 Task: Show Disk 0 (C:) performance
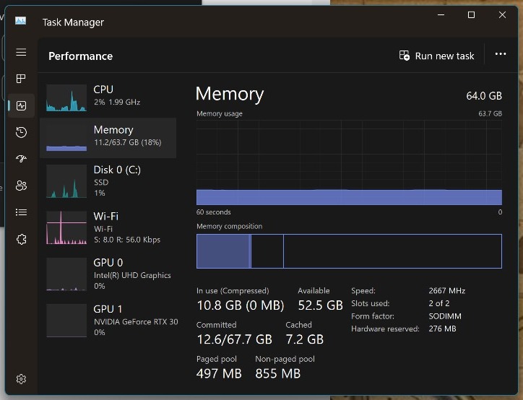coord(108,181)
